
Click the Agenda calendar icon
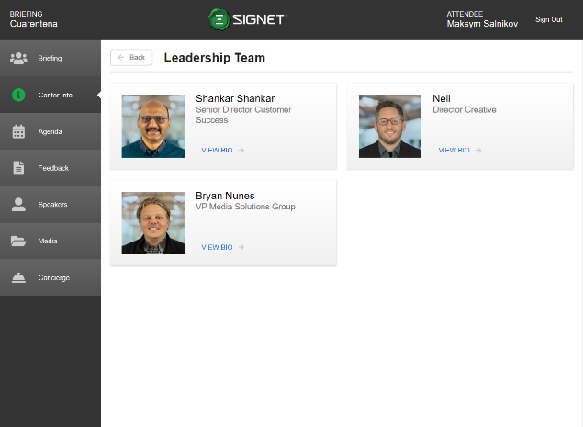[x=18, y=131]
